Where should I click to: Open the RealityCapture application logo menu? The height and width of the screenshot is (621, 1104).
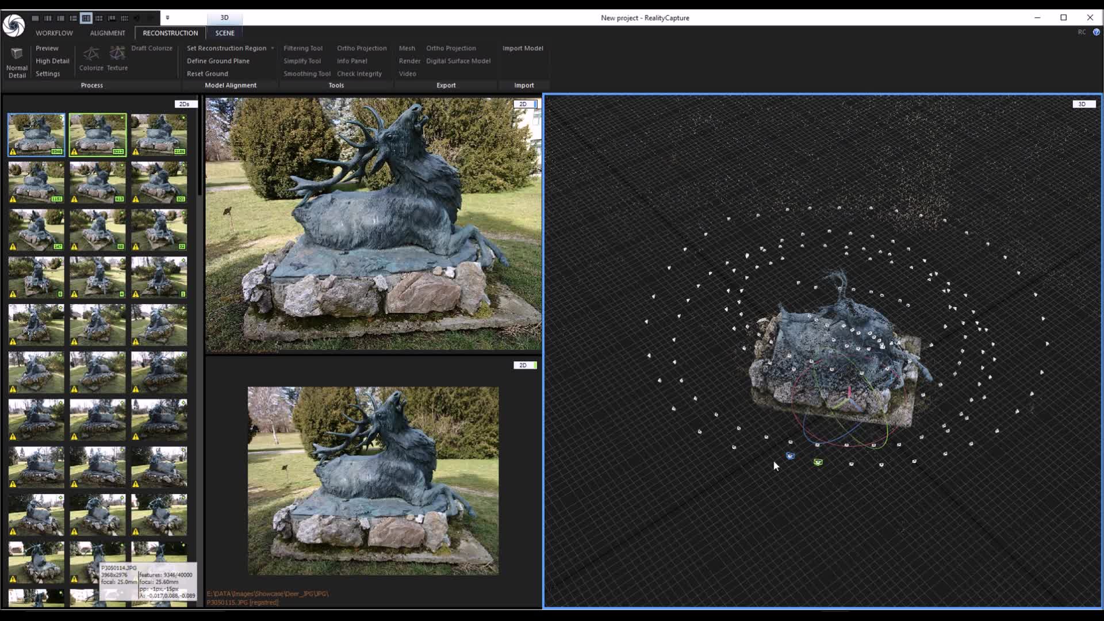coord(13,25)
